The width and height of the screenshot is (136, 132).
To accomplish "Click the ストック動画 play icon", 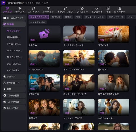I will coord(5,95).
